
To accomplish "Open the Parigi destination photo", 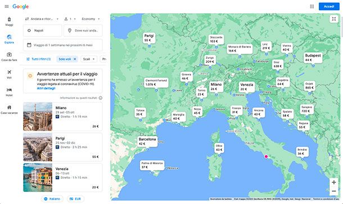I will 38,147.
